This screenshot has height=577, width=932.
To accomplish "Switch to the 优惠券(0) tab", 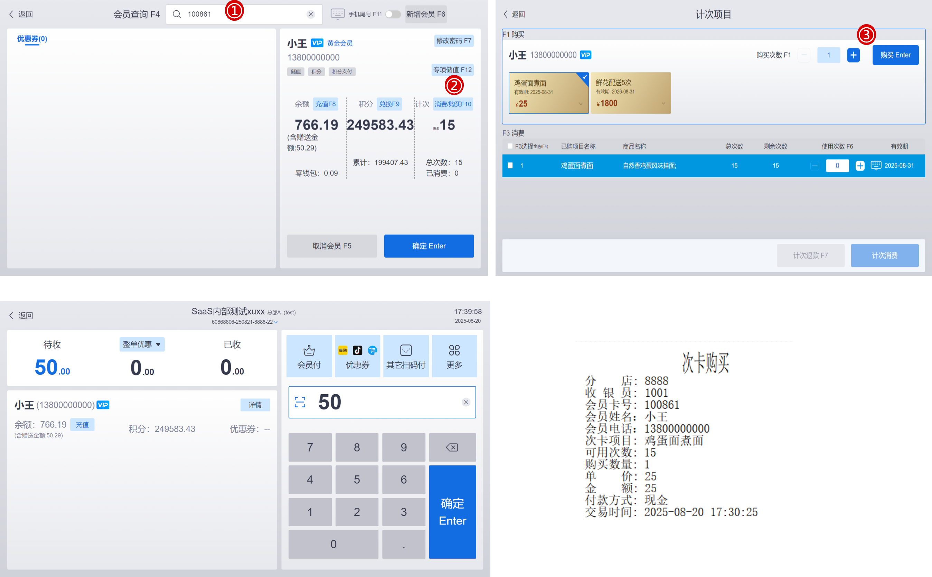I will [32, 39].
